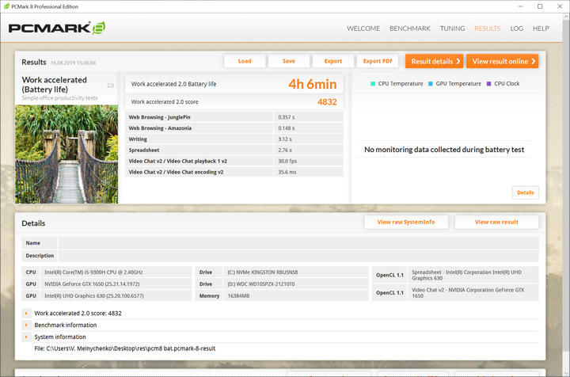Open the WELCOME tab
Image resolution: width=570 pixels, height=377 pixels.
click(x=363, y=29)
